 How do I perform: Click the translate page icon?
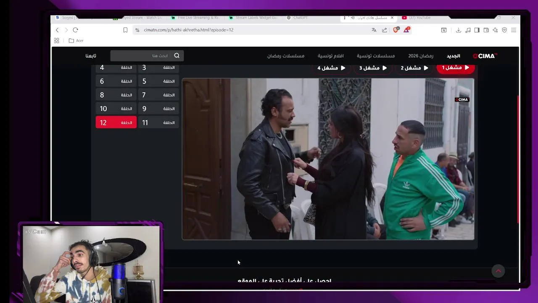point(374,30)
